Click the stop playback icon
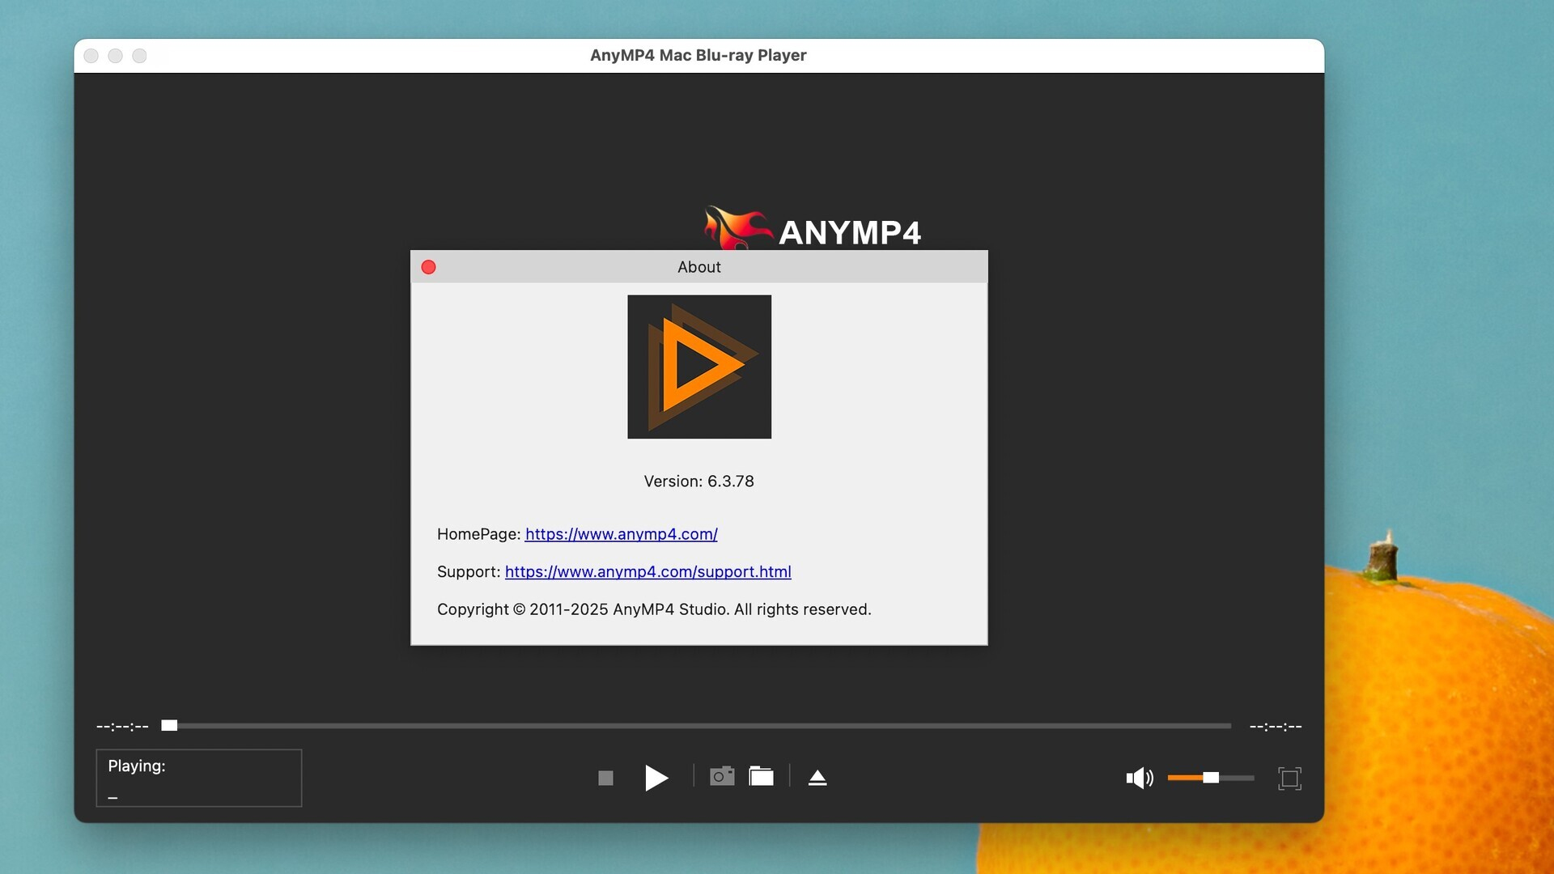The image size is (1554, 874). pos(605,778)
